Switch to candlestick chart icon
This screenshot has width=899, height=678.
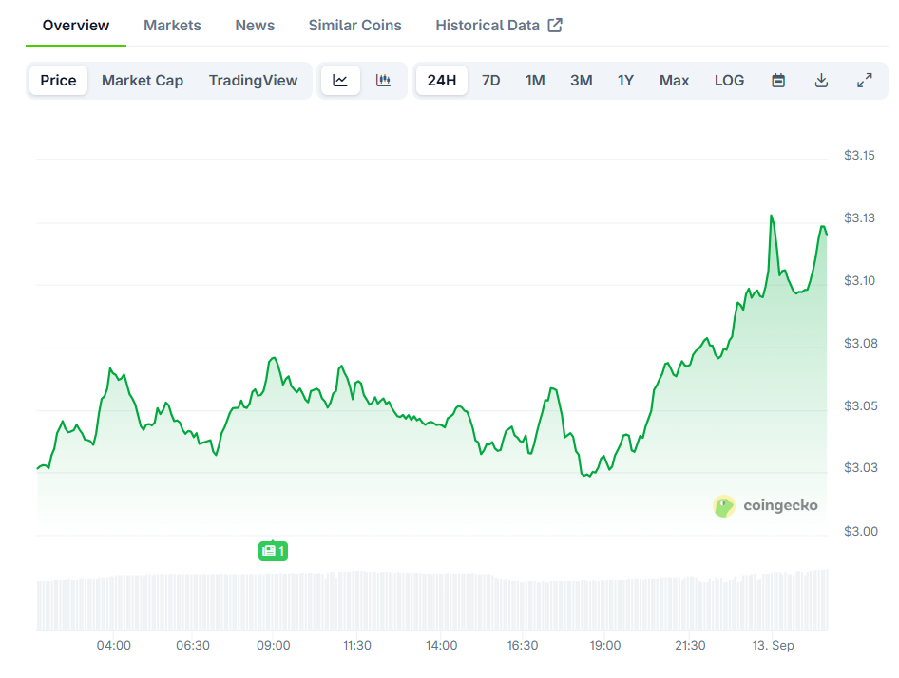tap(383, 81)
